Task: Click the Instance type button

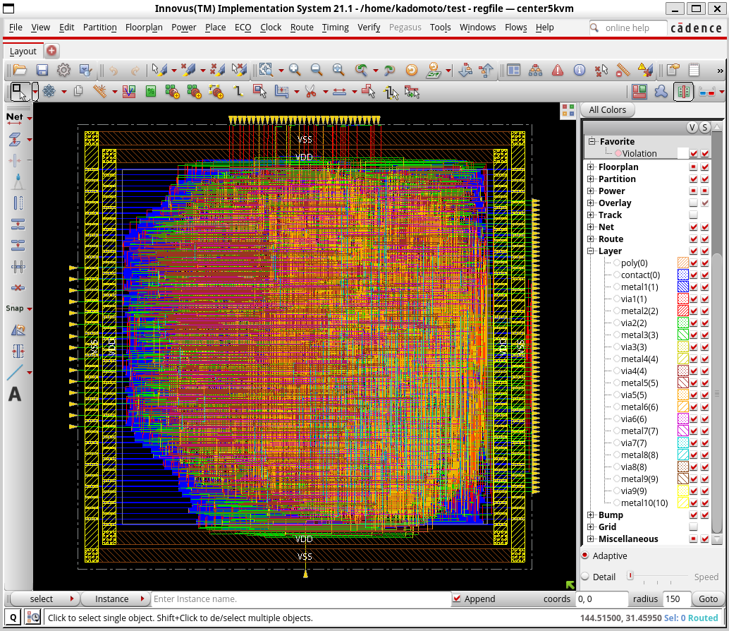Action: coord(116,599)
